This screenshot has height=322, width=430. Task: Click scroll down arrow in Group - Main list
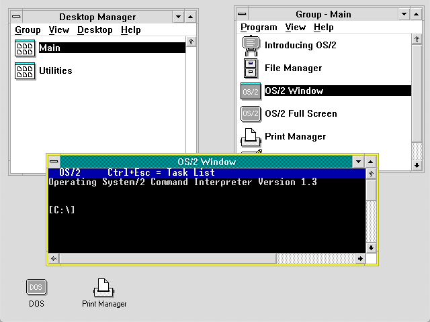click(x=417, y=165)
